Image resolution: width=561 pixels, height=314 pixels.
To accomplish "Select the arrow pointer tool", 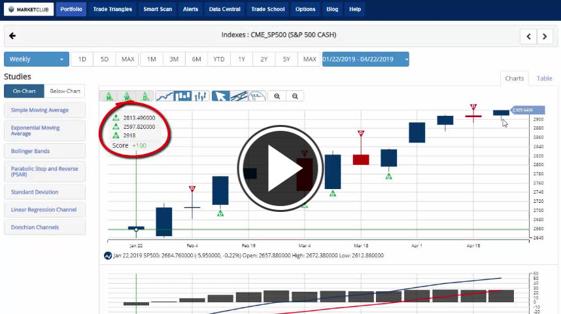I will pyautogui.click(x=221, y=96).
